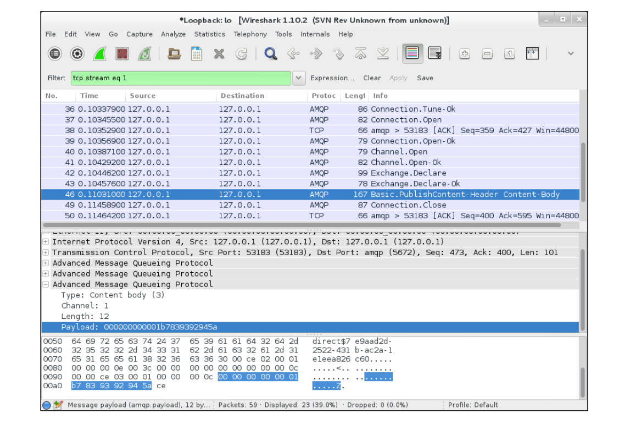Collapse third Advanced Message Queueing Protocol node
The image size is (619, 430).
pyautogui.click(x=46, y=284)
